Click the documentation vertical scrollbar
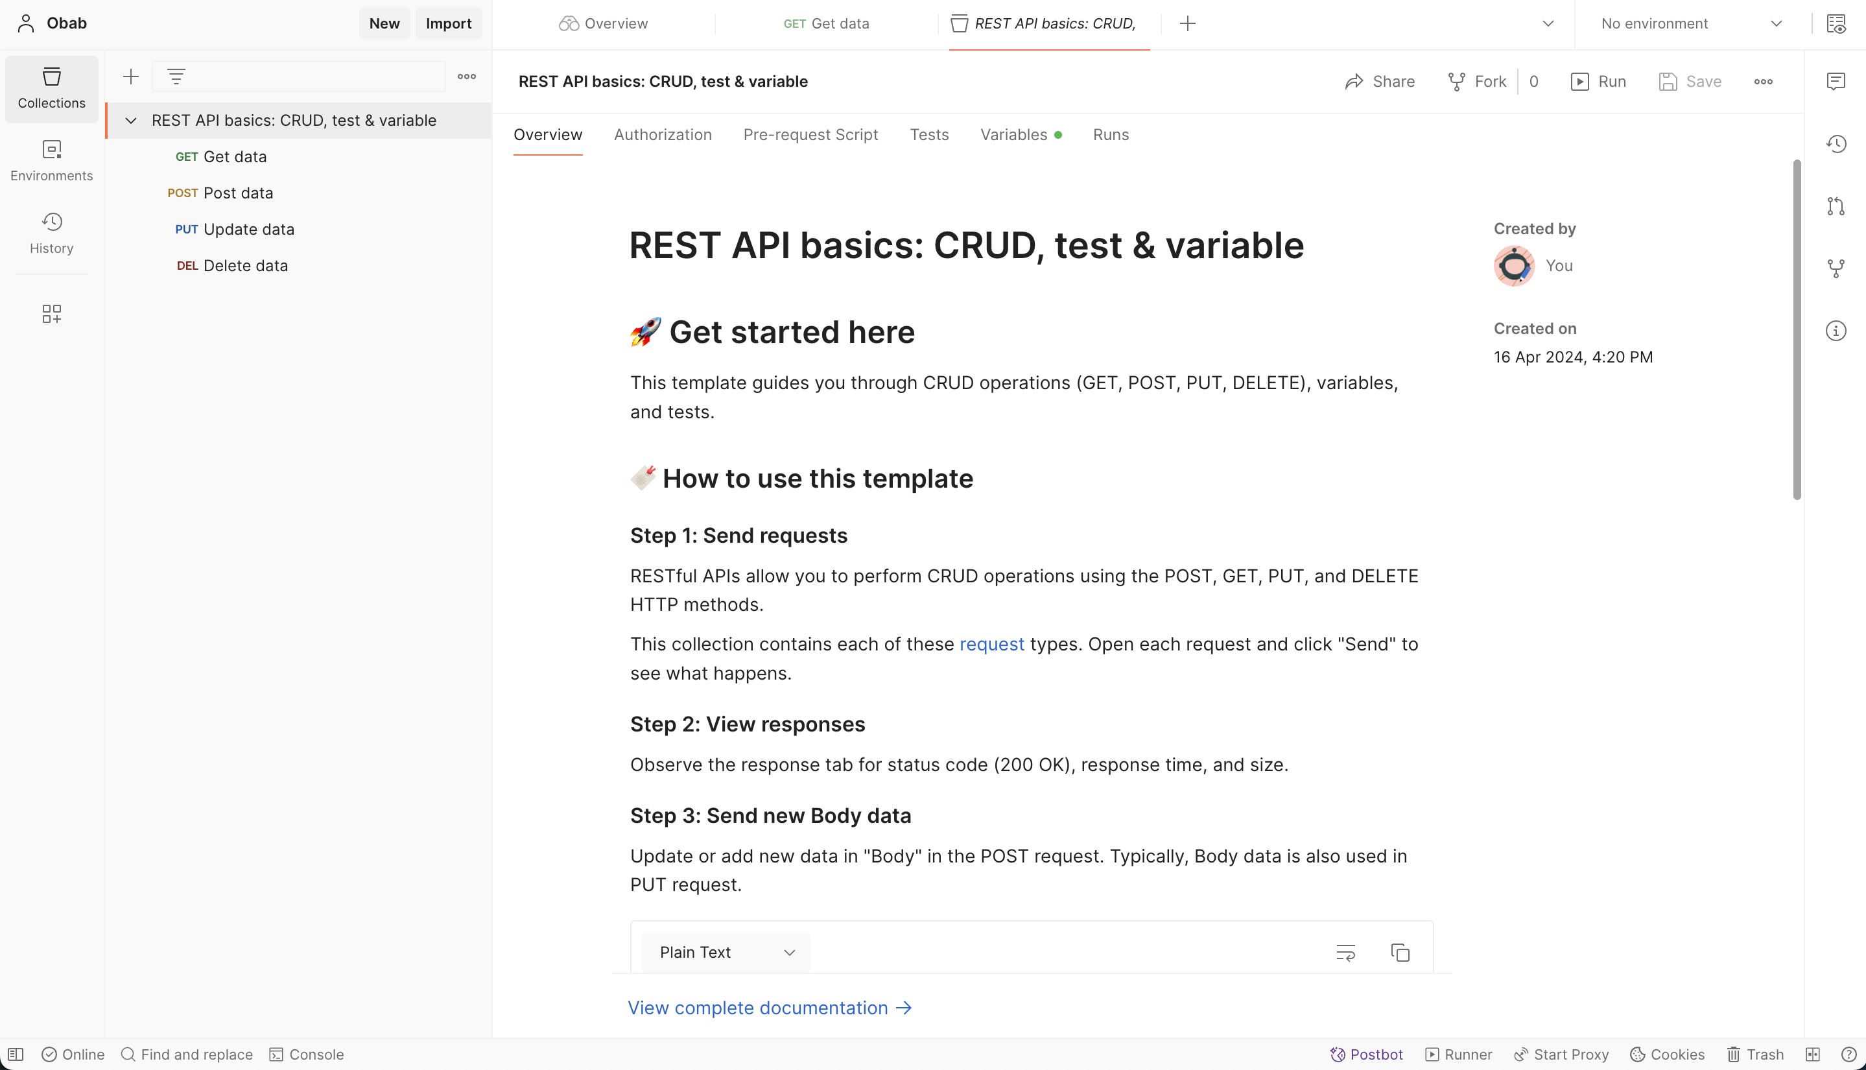This screenshot has width=1866, height=1070. [x=1797, y=330]
